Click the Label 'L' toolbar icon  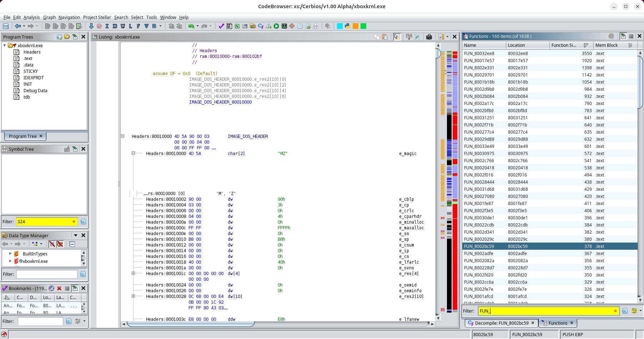click(131, 26)
